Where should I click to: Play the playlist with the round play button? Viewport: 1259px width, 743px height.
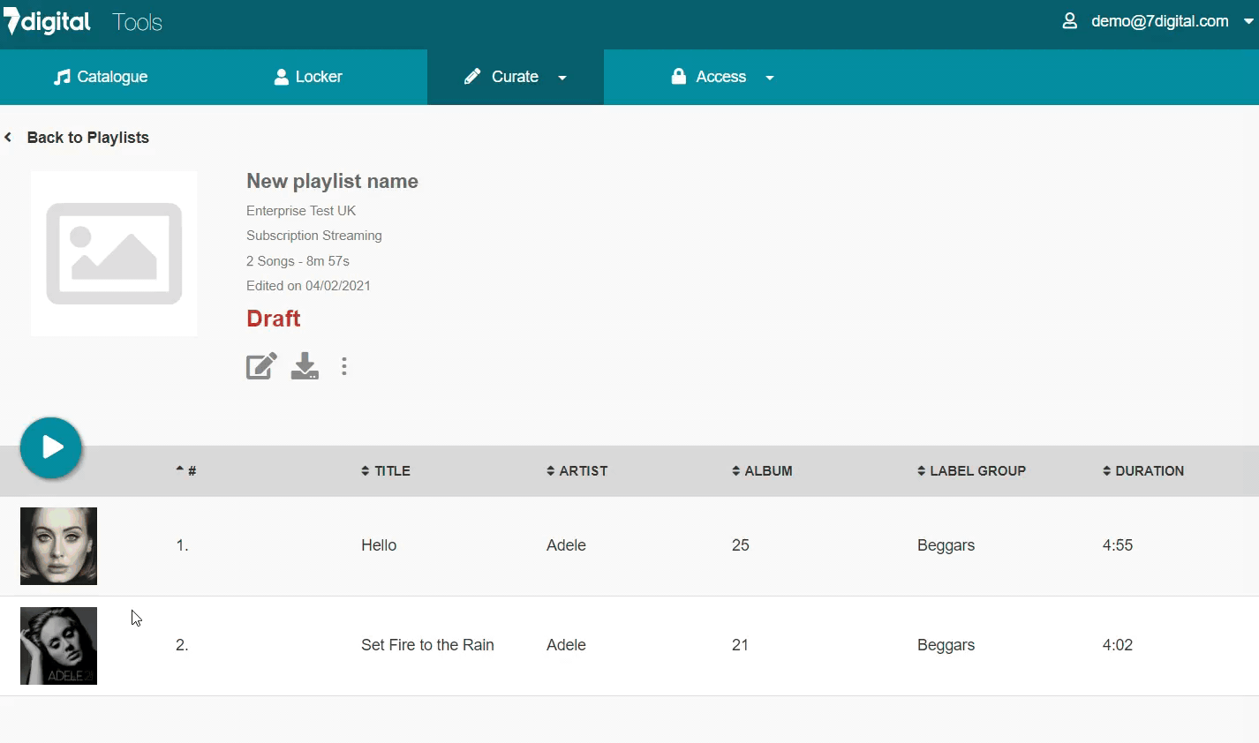point(51,447)
